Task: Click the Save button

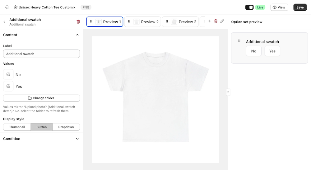Action: tap(300, 7)
